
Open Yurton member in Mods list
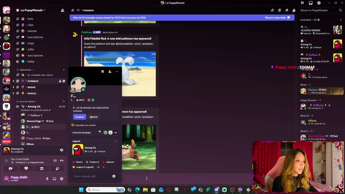pyautogui.click(x=322, y=91)
